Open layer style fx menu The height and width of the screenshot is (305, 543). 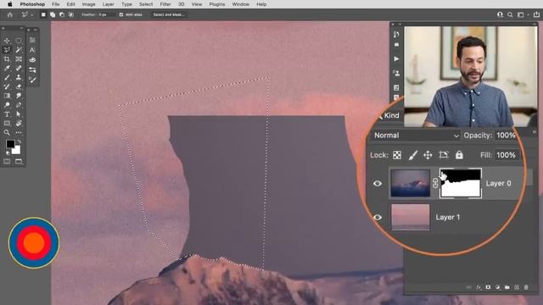(479, 287)
